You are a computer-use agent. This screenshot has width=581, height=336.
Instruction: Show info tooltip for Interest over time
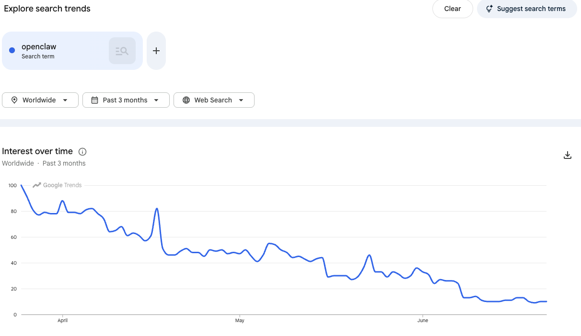point(82,152)
